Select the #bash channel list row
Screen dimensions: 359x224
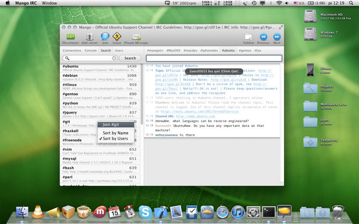[100, 170]
